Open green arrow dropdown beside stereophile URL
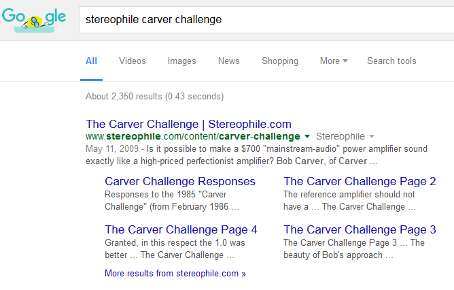 tap(307, 136)
